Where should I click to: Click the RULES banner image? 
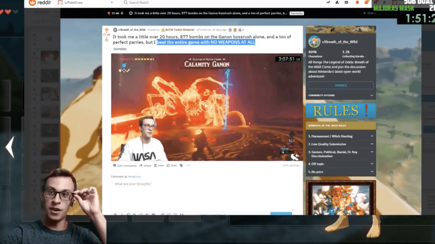click(341, 111)
